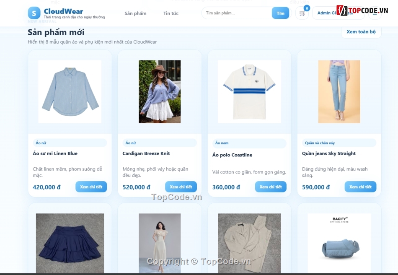Click the 'Hiển thị 8 mẫu quần áo' subtitle
This screenshot has height=275, width=398.
point(92,42)
